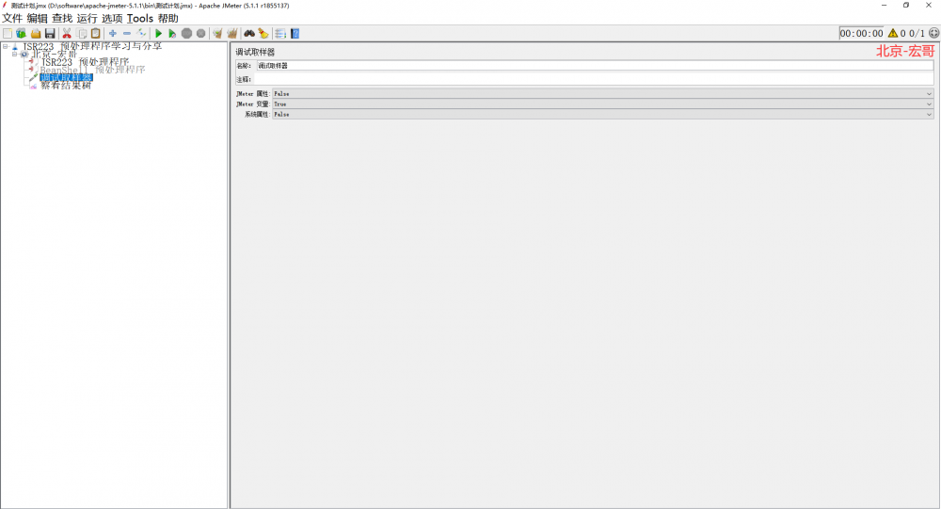Viewport: 941px width, 509px height.
Task: Open the 查找 menu
Action: [x=62, y=19]
